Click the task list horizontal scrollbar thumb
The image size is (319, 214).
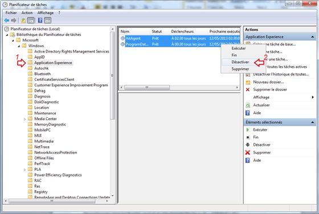click(147, 88)
